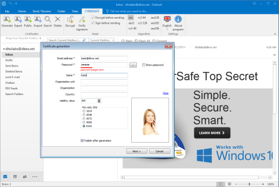279x187 pixels.
Task: Click the Verify signature icon
Action: 82,23
